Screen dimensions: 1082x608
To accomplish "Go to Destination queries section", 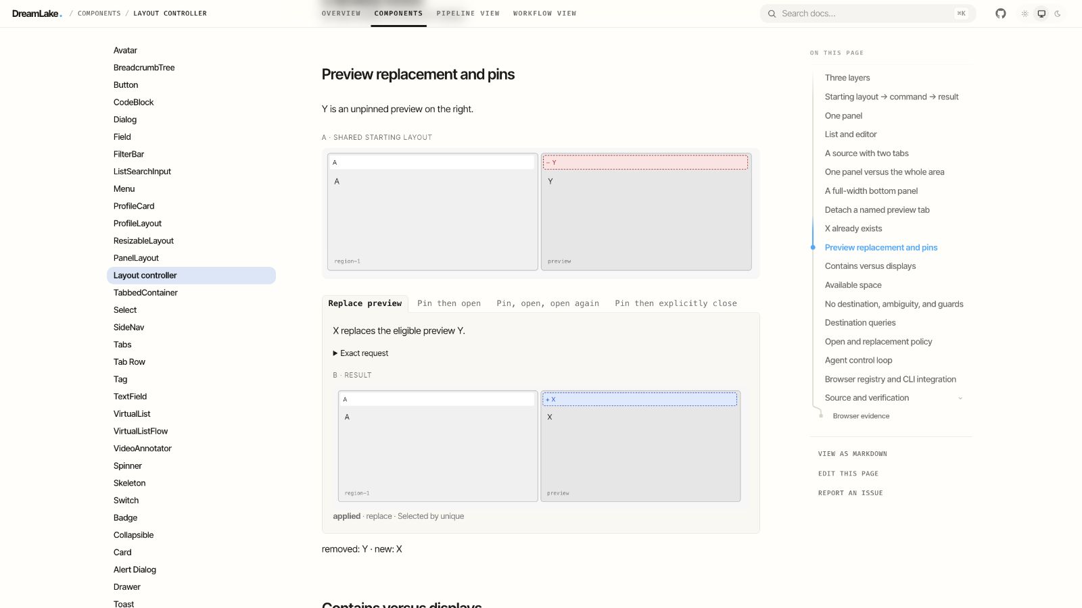I will pyautogui.click(x=860, y=323).
